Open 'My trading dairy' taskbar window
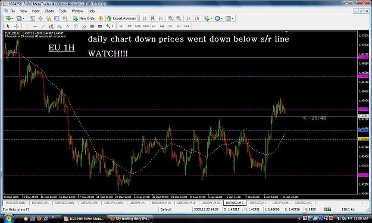The height and width of the screenshot is (223, 372). click(x=130, y=218)
